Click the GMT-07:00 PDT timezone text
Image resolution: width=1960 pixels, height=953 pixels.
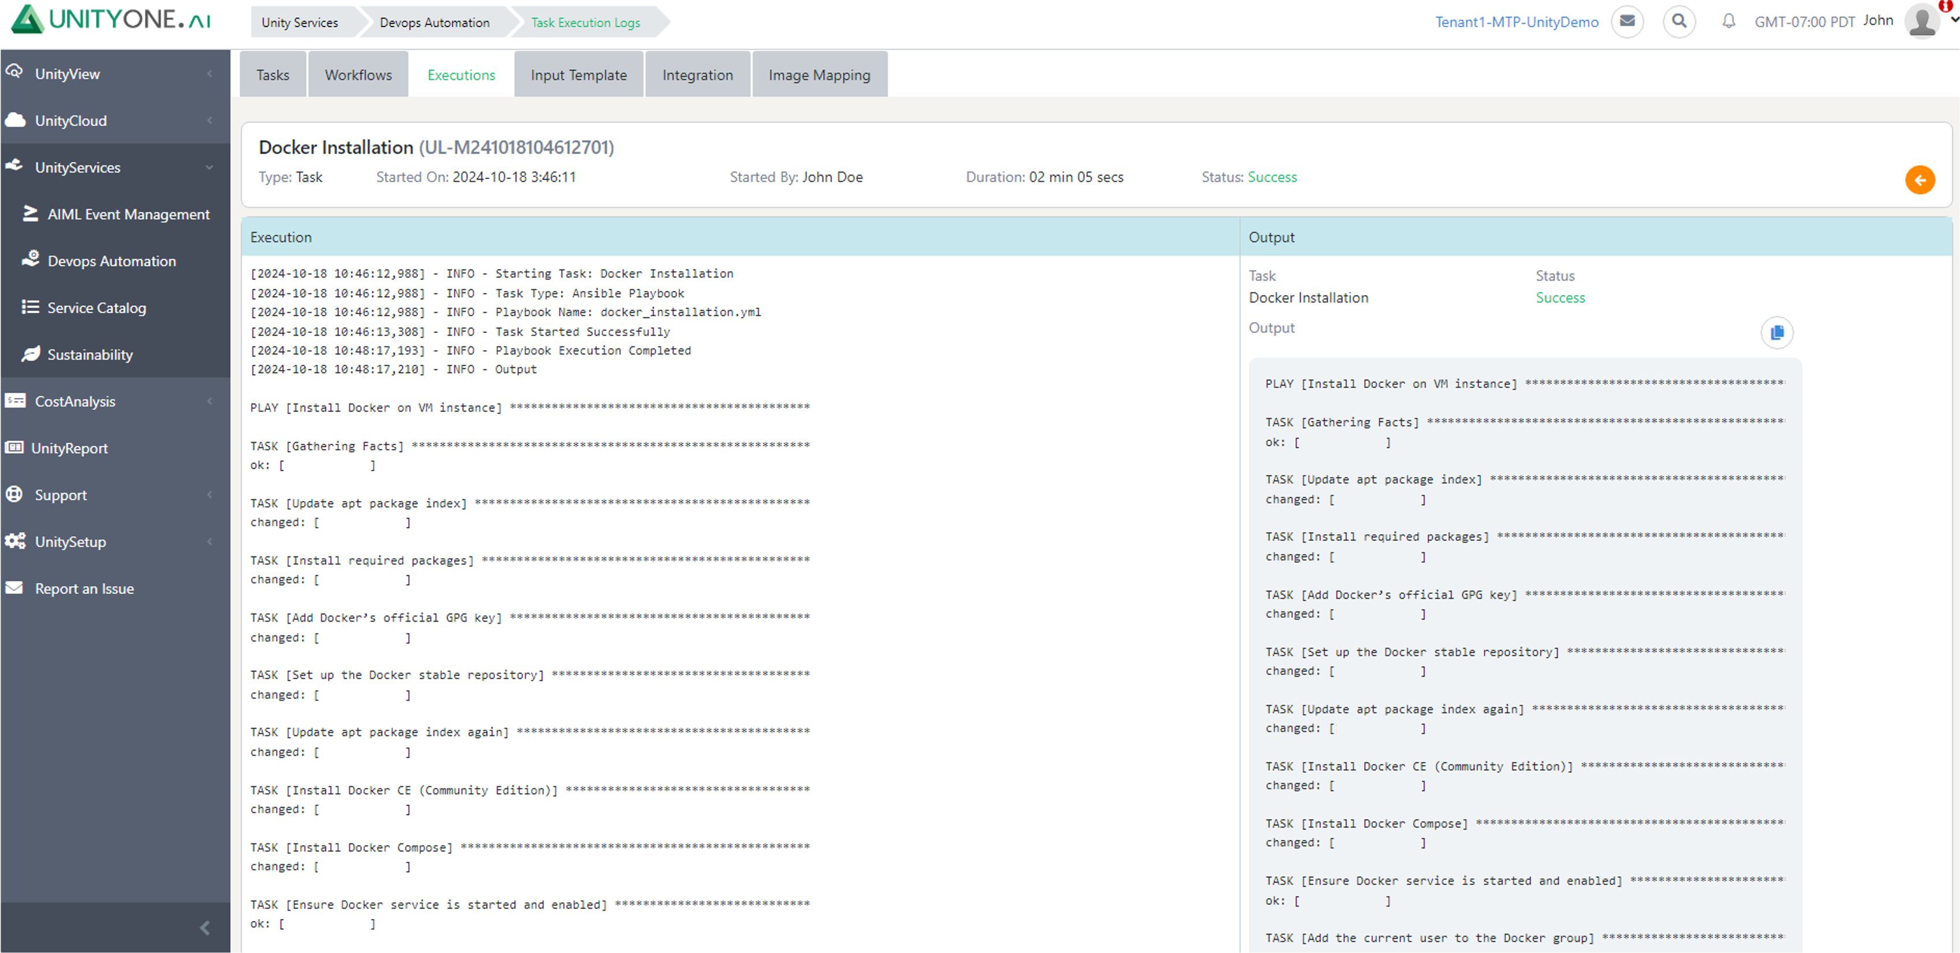pyautogui.click(x=1805, y=21)
